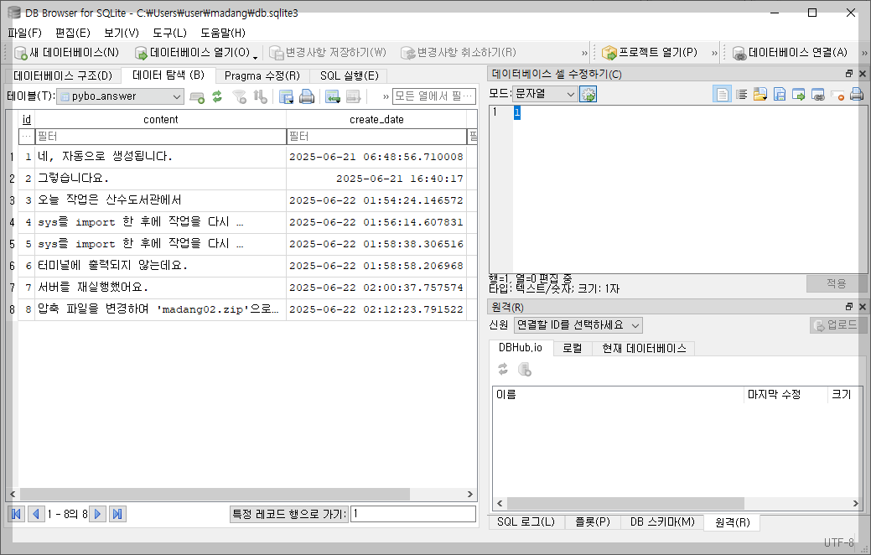Open the File (파일) menu

24,33
